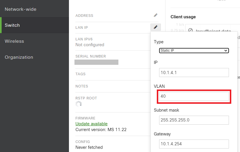Click the redacted serial number value
Image resolution: width=240 pixels, height=152 pixels.
(x=96, y=62)
